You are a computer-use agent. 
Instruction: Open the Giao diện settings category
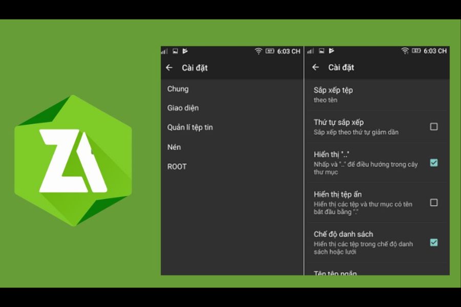pyautogui.click(x=232, y=108)
